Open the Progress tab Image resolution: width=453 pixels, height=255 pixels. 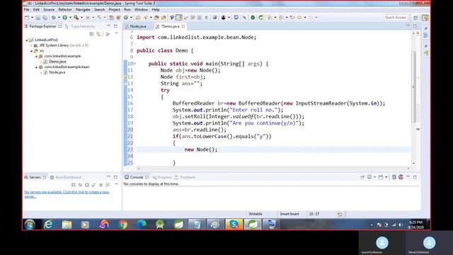click(162, 177)
